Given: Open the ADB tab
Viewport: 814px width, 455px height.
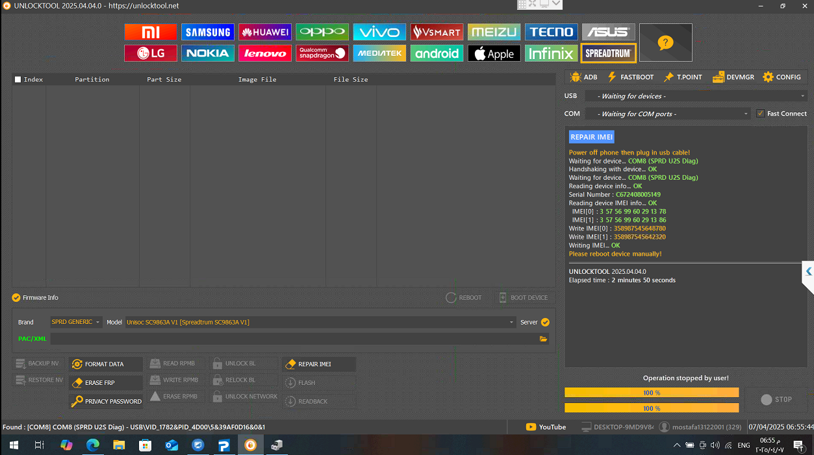Looking at the screenshot, I should 583,77.
